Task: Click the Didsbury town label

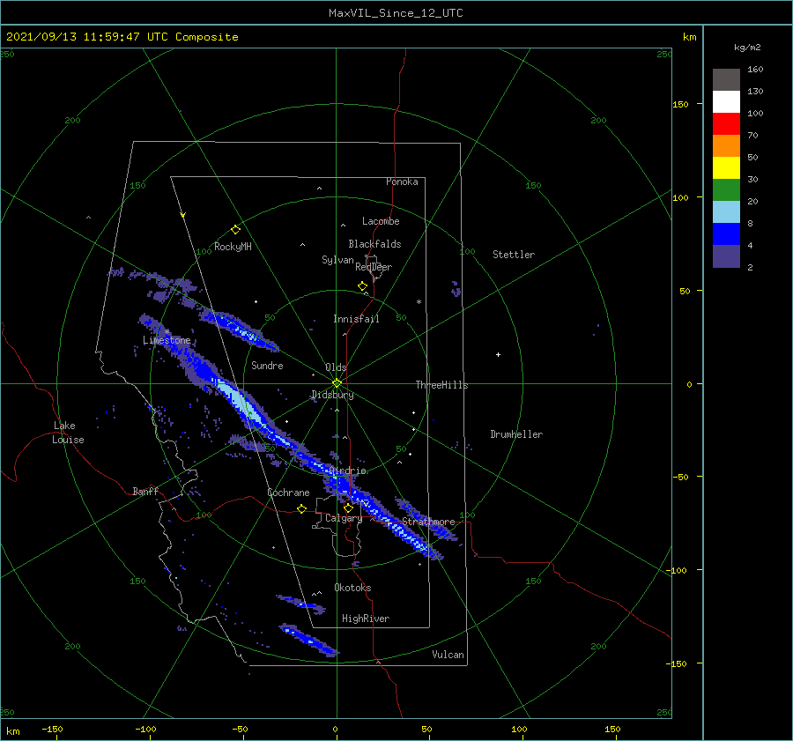Action: pos(332,395)
